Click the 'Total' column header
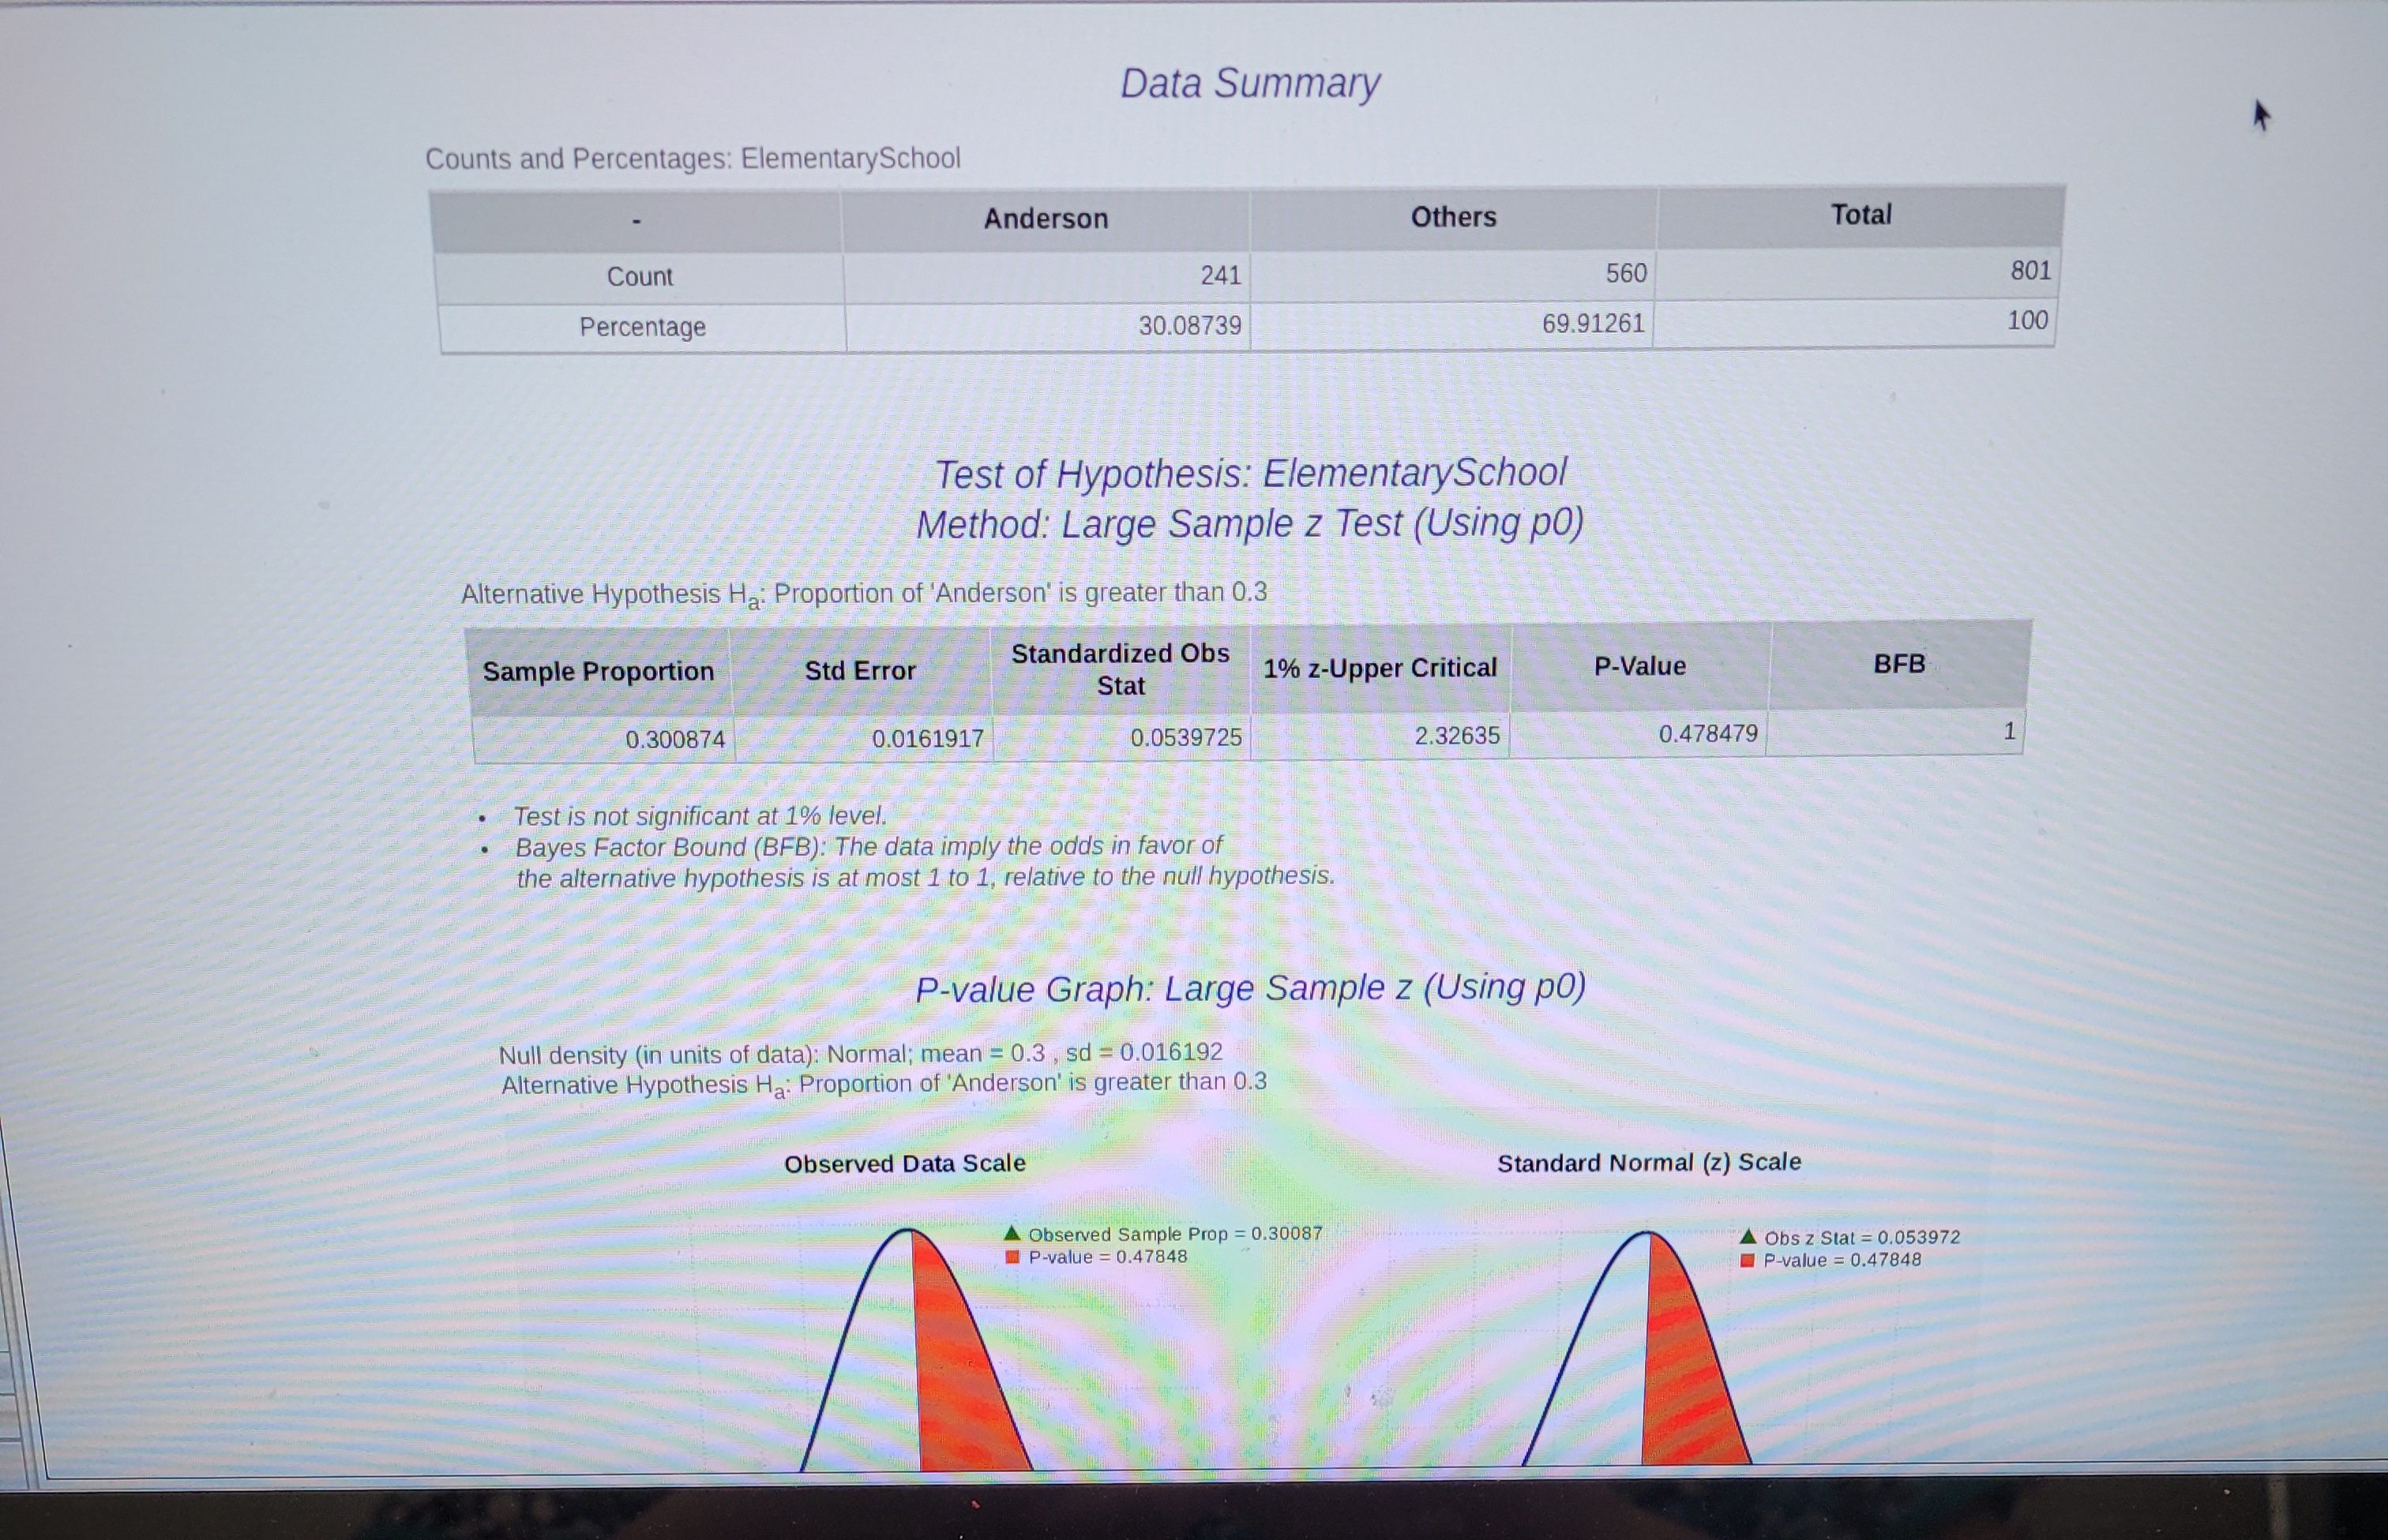 point(1860,214)
